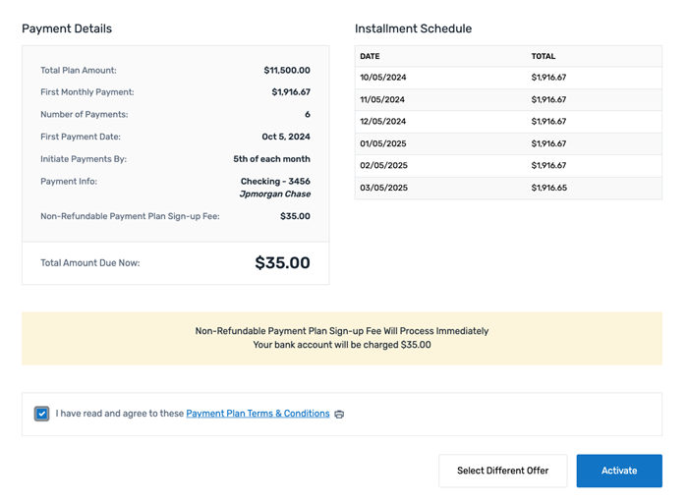Click the Installment Schedule heading
688x503 pixels.
(x=413, y=28)
